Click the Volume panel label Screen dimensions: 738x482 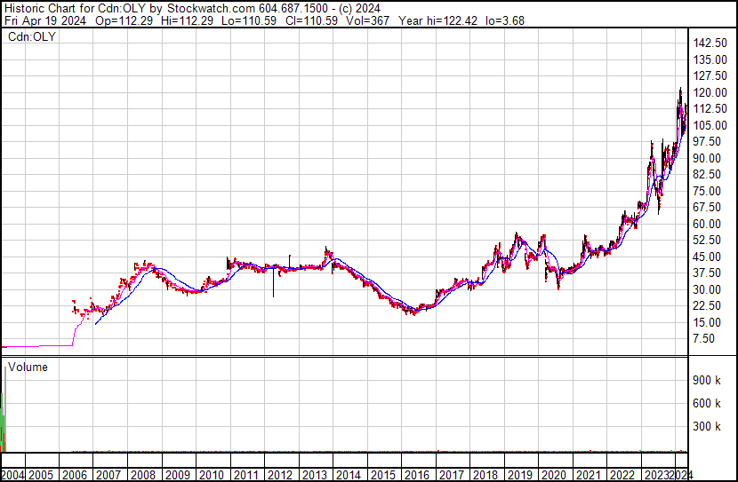(28, 367)
